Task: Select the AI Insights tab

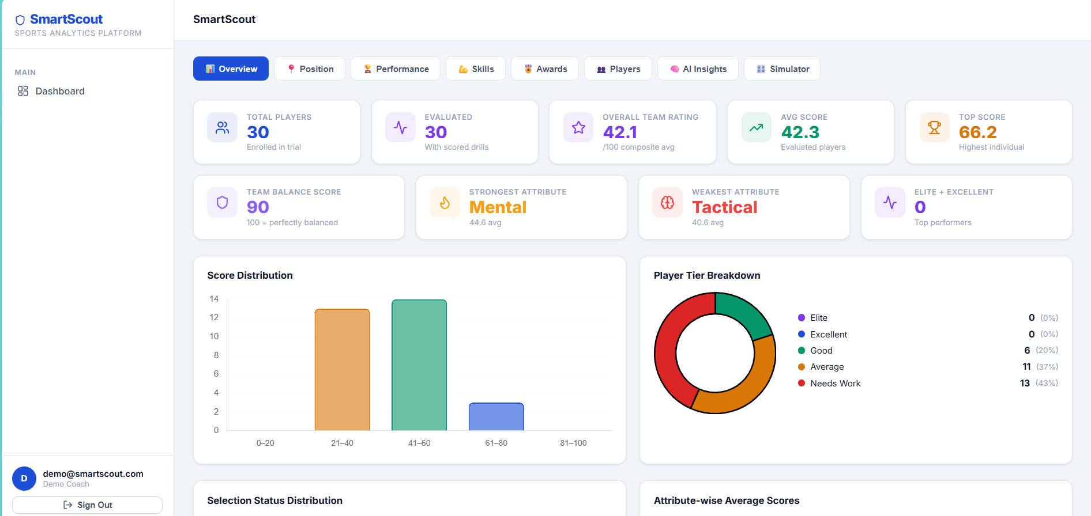Action: (698, 69)
